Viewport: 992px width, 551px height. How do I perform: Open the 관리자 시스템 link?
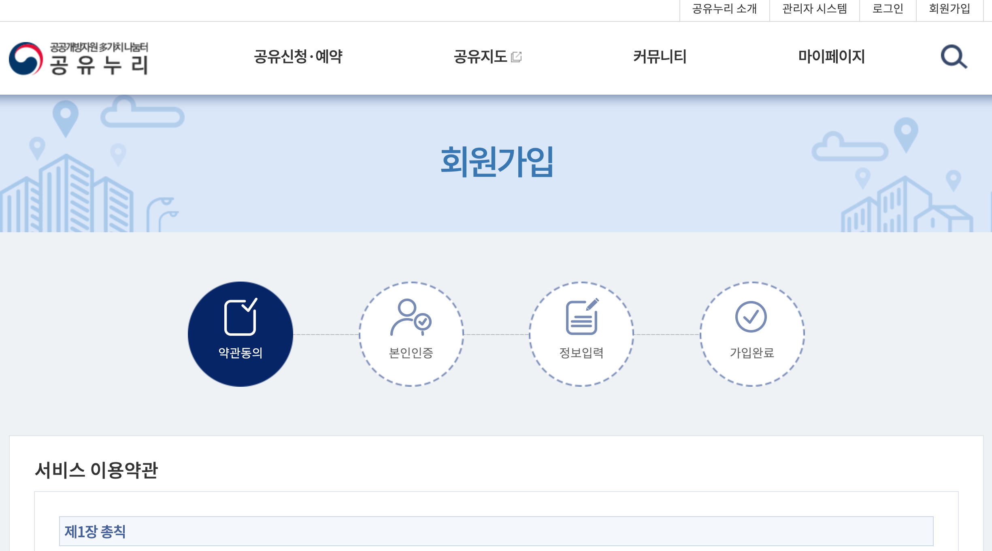click(x=814, y=9)
